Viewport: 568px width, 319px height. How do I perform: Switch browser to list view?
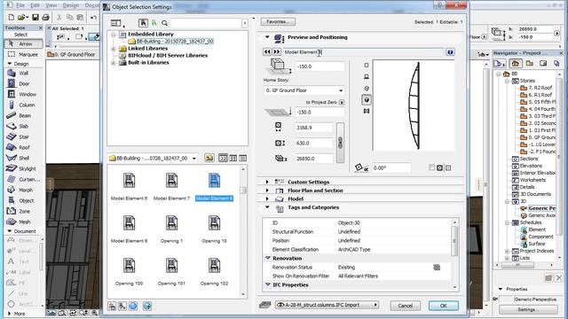click(x=242, y=158)
